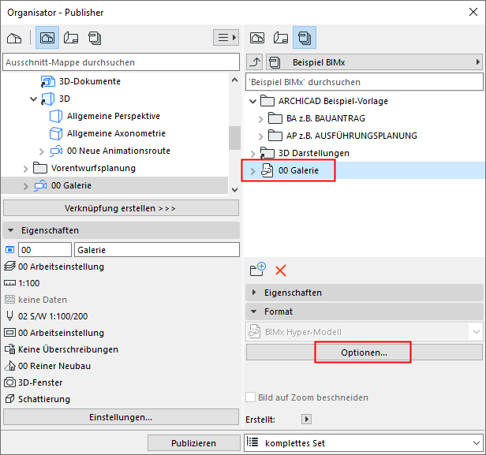Click right panel View Map icon

tap(256, 38)
